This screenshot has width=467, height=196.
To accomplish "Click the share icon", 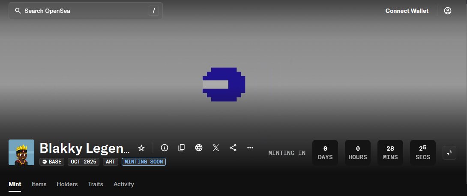I will (x=233, y=148).
